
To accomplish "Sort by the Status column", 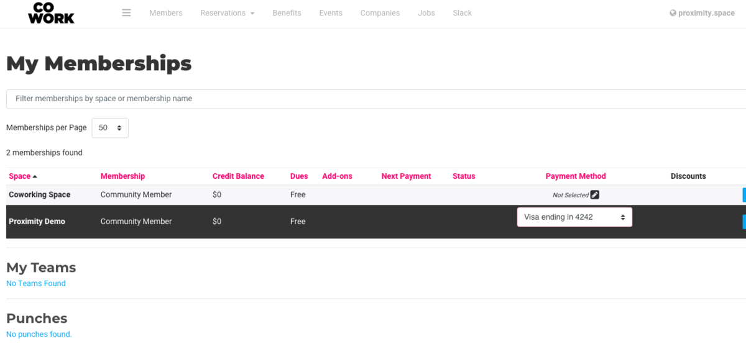I will (464, 176).
